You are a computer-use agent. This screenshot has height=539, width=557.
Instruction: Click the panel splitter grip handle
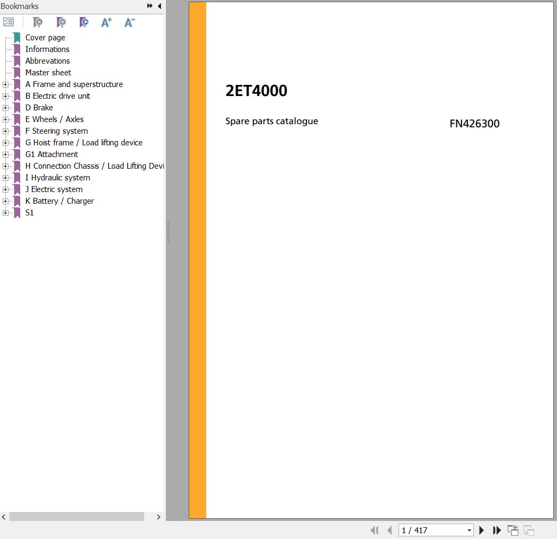(x=168, y=231)
